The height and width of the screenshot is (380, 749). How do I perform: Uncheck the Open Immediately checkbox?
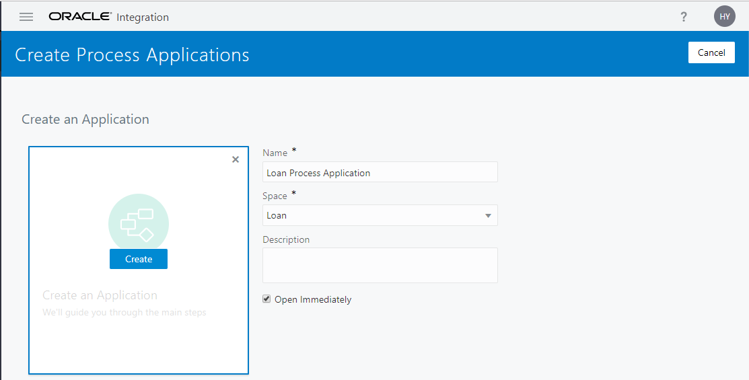pyautogui.click(x=266, y=299)
